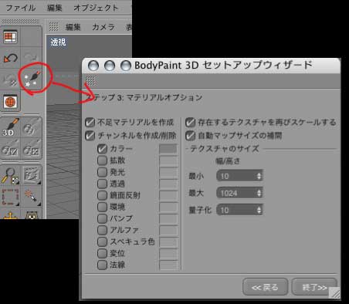The image size is (349, 304).
Task: Click the 発光 channel color swatch
Action: pos(168,172)
